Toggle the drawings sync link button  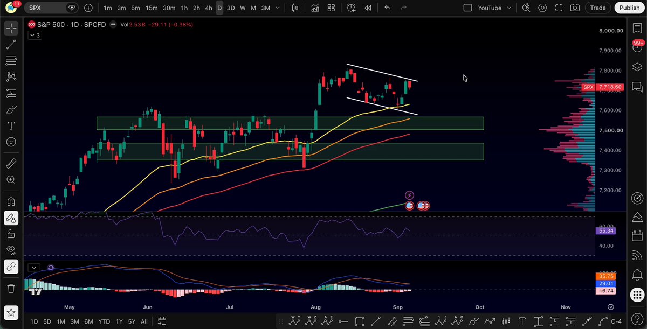click(11, 267)
